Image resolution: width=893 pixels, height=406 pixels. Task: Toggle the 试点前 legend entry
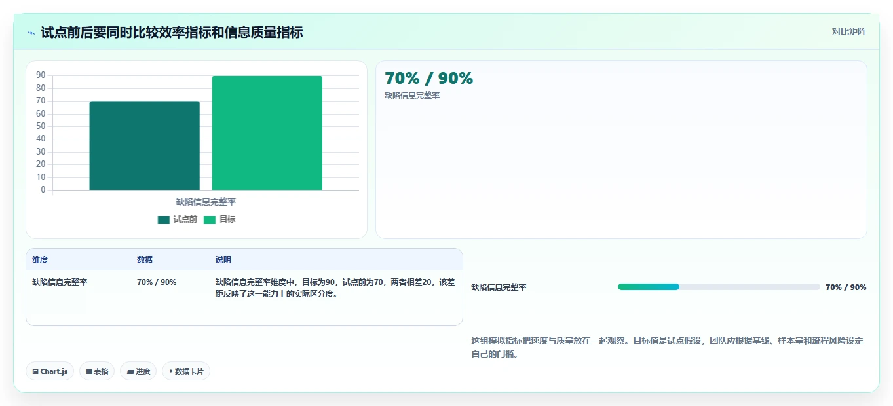(178, 219)
